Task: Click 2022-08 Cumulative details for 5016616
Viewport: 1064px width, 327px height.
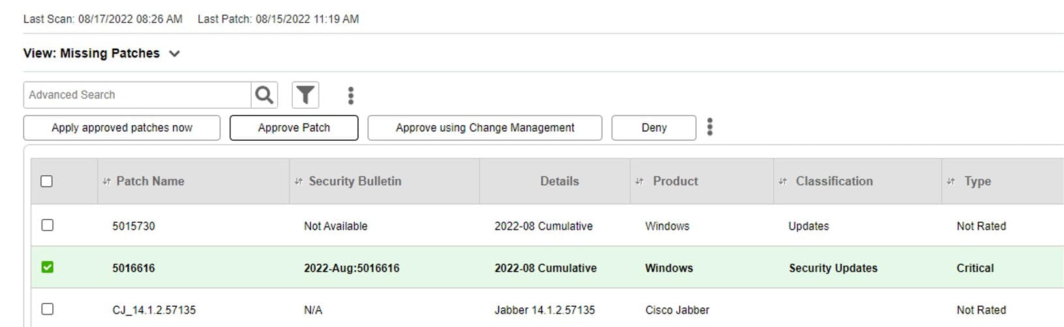Action: coord(545,268)
